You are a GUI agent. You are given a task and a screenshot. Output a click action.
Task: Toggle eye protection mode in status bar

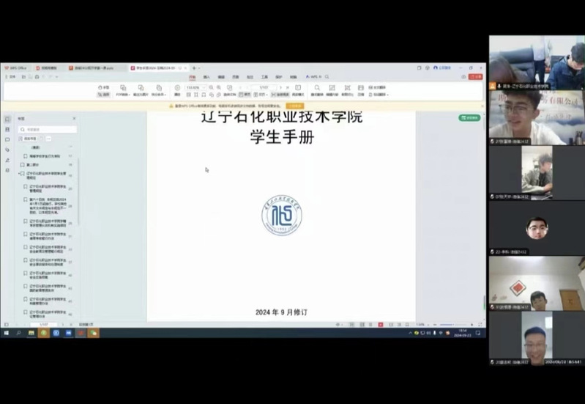[338, 325]
